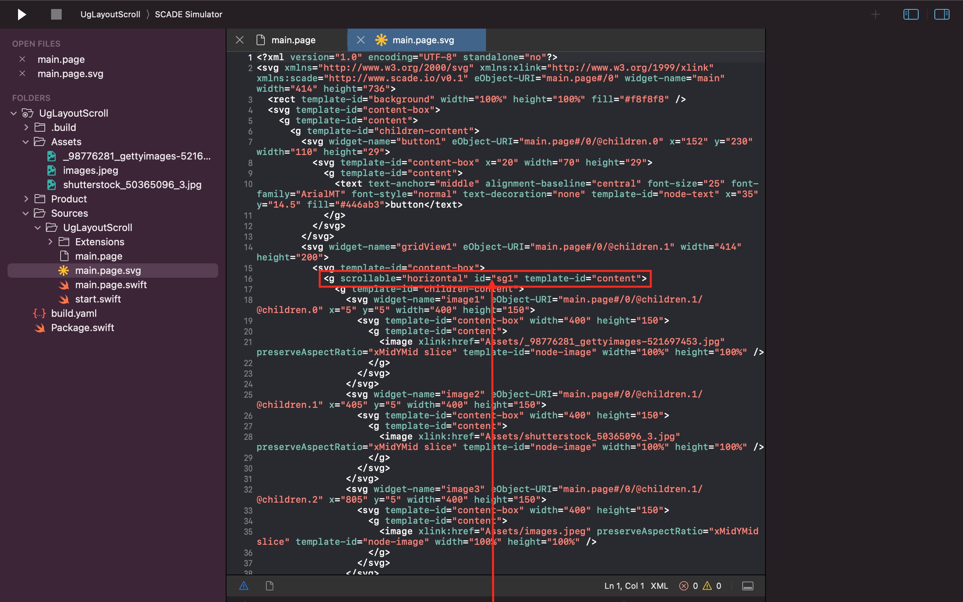Viewport: 963px width, 602px height.
Task: Show warnings via the yellow warning icon
Action: coord(707,586)
